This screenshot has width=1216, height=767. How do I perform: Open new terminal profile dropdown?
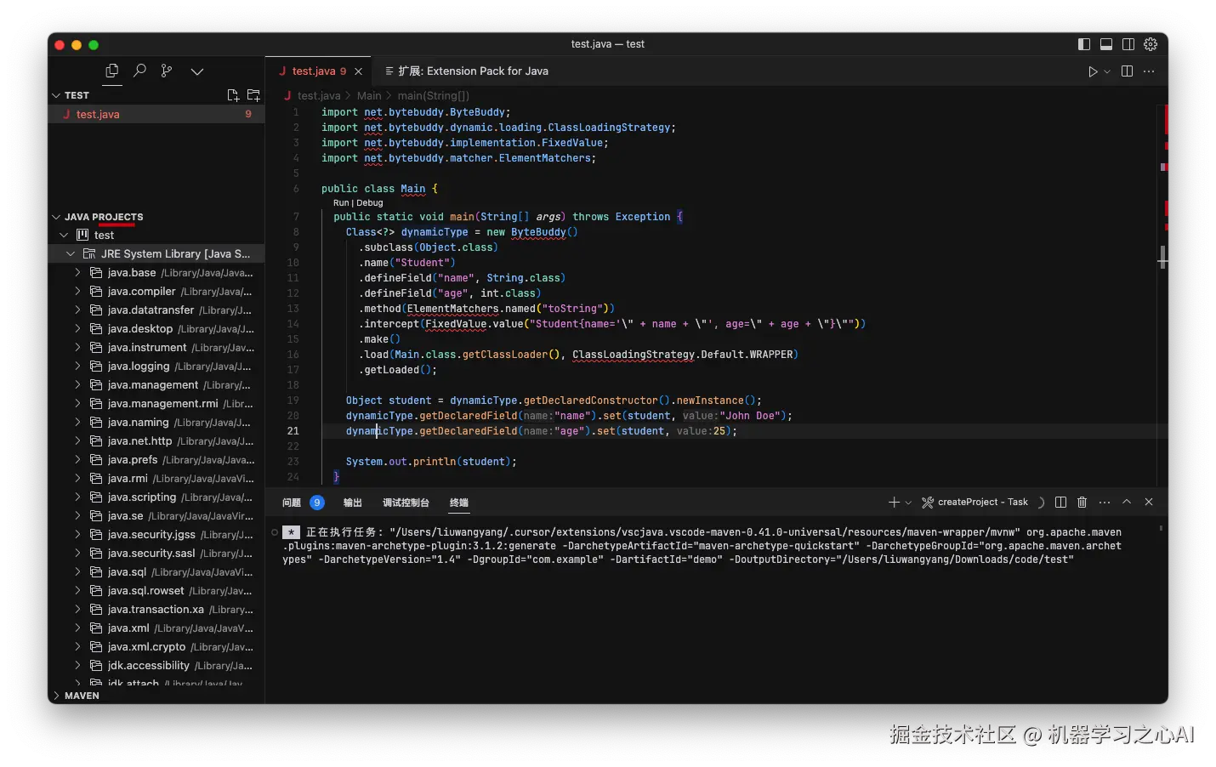908,503
